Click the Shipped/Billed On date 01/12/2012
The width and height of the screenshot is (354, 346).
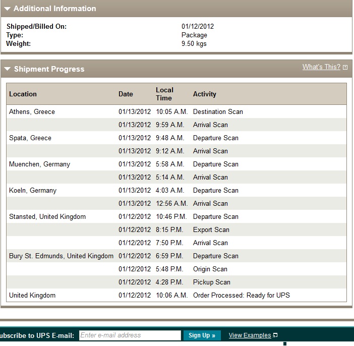198,26
